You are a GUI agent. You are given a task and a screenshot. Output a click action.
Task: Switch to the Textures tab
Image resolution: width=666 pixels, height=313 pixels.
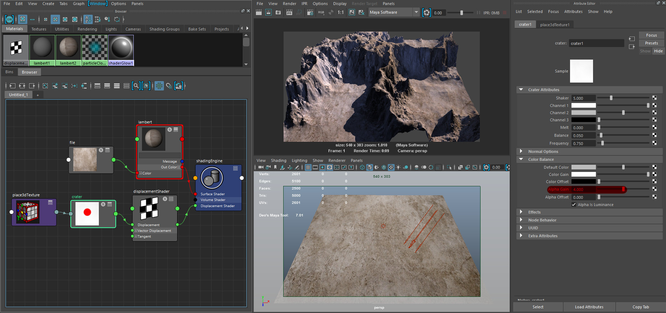pos(39,29)
